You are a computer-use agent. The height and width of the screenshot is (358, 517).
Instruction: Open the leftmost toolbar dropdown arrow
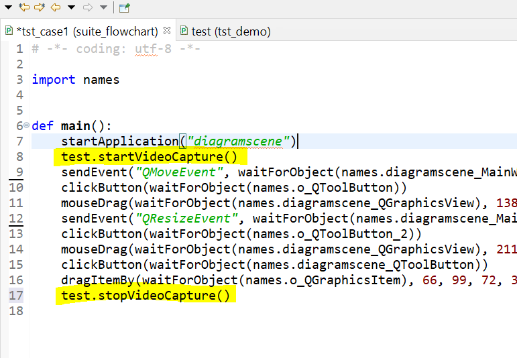[9, 8]
